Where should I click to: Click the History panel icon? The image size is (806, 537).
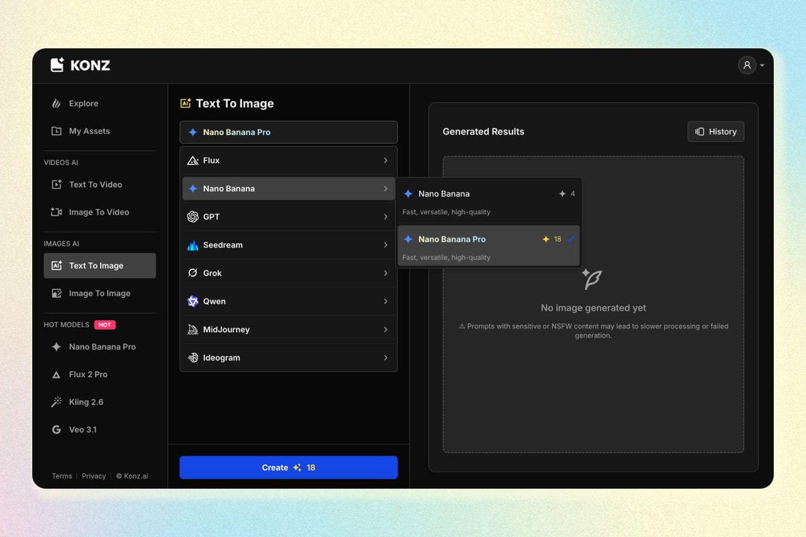click(700, 132)
